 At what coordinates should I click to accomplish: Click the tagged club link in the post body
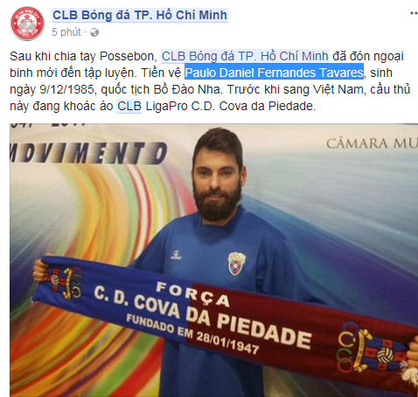pos(245,56)
